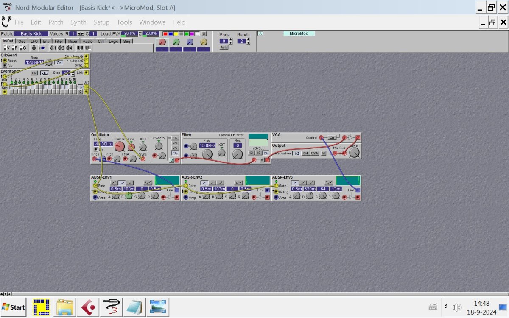Screen dimensions: 509x318
Task: Click the Porta. value stepper arrows
Action: coord(231,41)
